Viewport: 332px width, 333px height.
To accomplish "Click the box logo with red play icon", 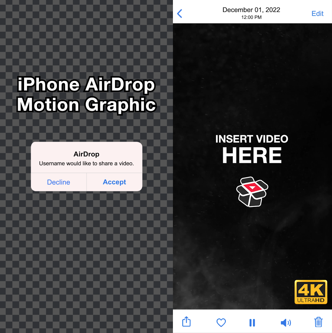I will (x=252, y=192).
